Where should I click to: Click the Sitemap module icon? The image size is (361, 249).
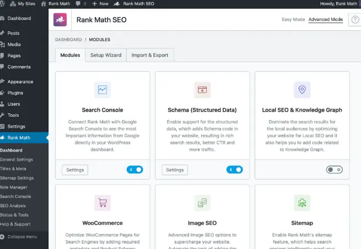(302, 203)
